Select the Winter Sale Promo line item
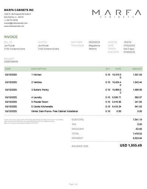Viewport: 147px width, 189px height. tap(73, 111)
